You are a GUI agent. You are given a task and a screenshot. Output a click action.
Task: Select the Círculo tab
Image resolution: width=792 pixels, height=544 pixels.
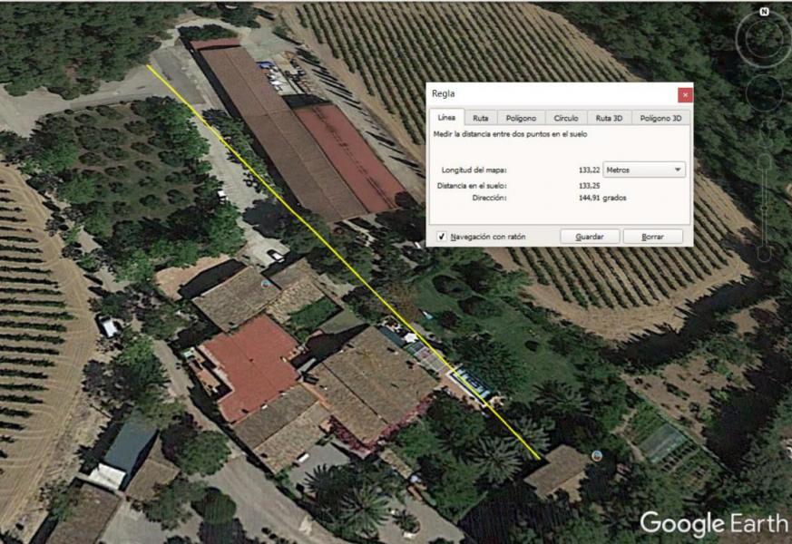566,118
